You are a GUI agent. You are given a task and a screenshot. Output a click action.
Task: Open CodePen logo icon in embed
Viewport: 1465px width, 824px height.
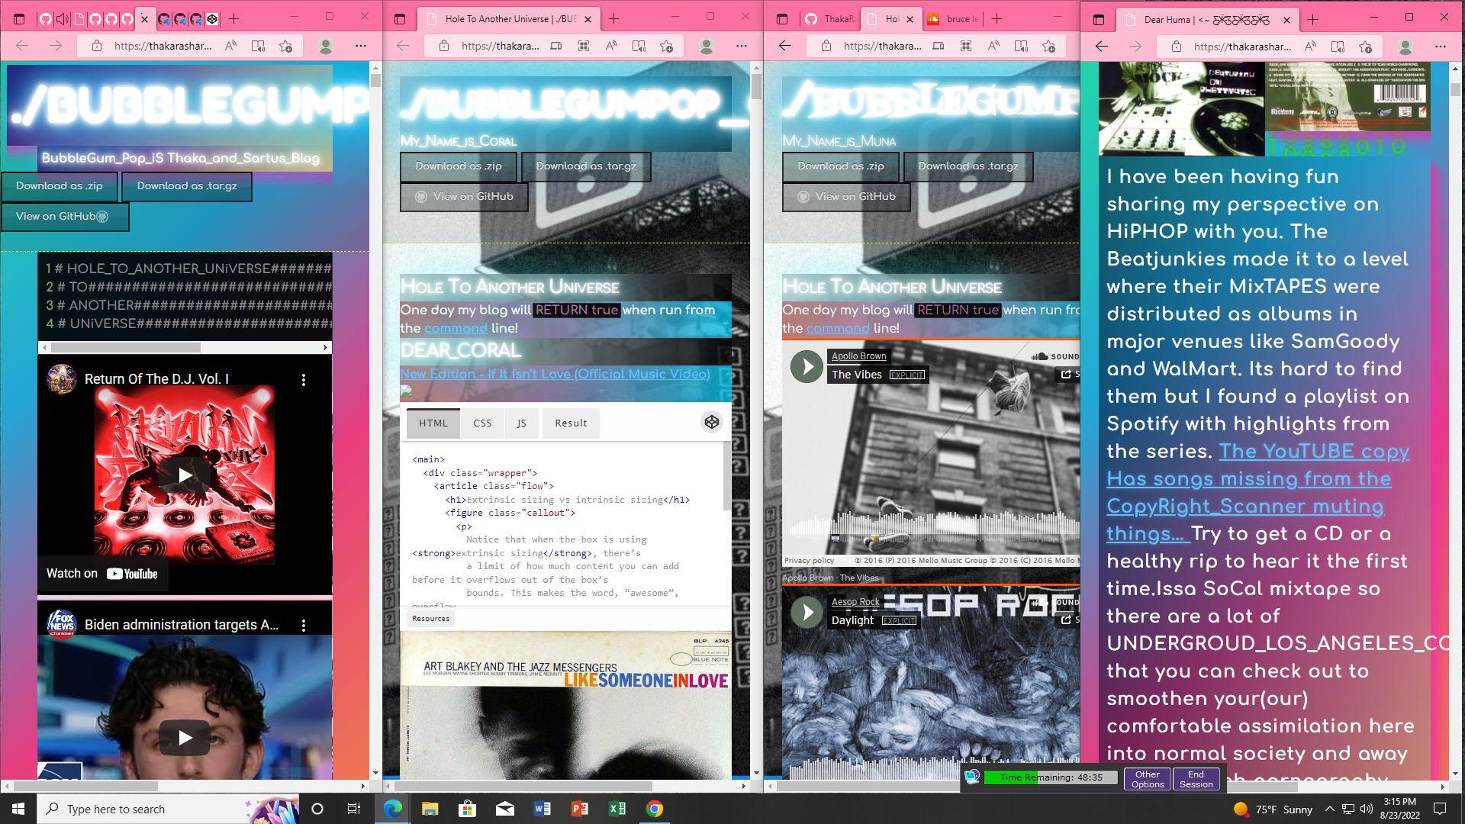pos(711,422)
